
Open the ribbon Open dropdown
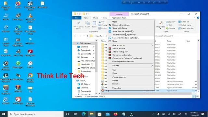click(x=171, y=22)
